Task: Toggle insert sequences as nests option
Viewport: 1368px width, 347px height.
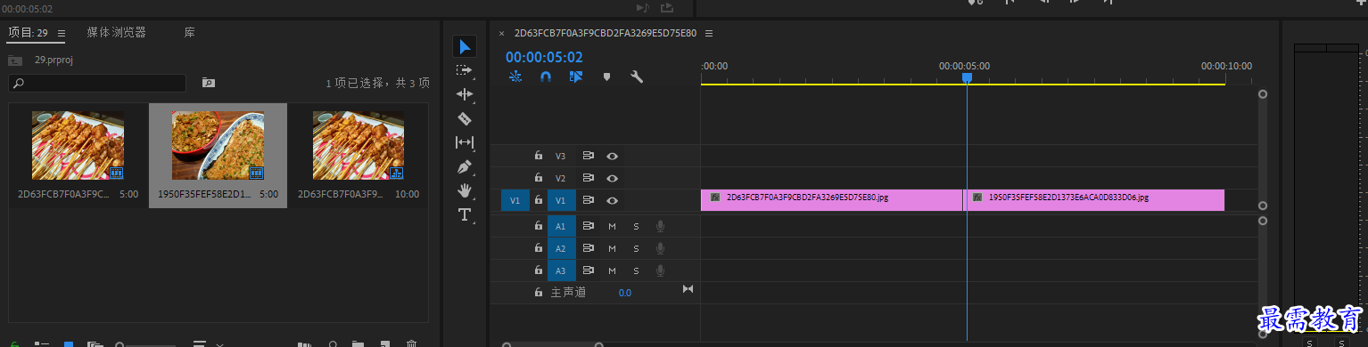Action: (515, 77)
